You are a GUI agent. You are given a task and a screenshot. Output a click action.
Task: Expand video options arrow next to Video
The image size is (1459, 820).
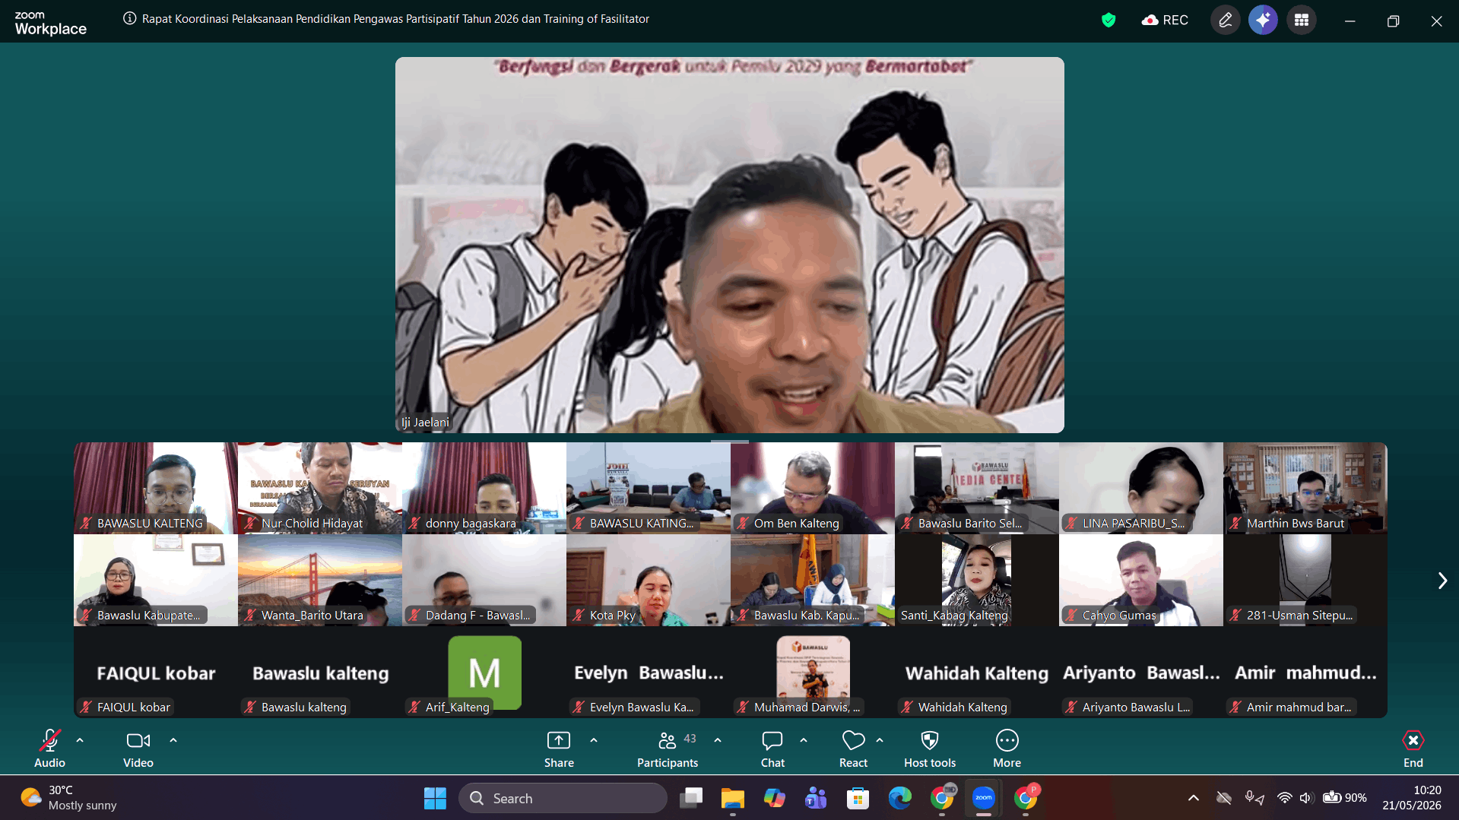point(173,740)
